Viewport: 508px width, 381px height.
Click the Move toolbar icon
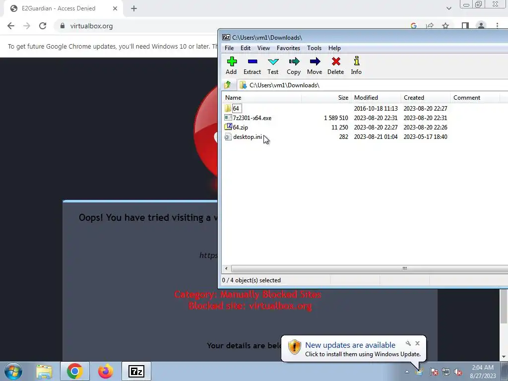tap(314, 66)
